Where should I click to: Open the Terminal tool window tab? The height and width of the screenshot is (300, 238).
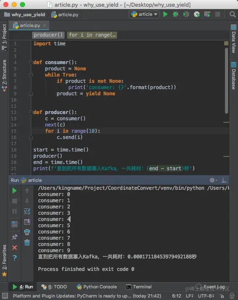(x=139, y=287)
